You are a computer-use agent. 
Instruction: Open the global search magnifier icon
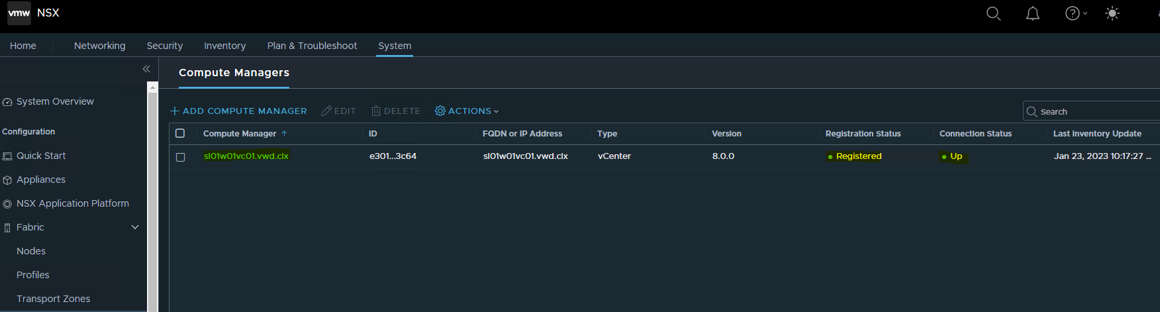click(993, 13)
